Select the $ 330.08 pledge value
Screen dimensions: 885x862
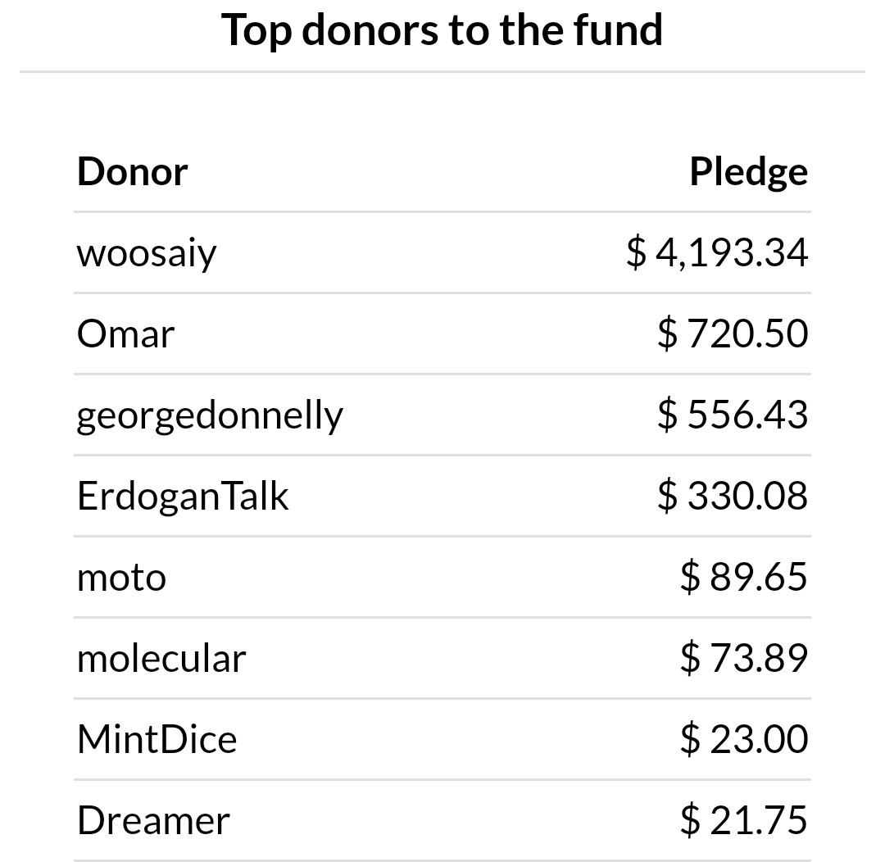[x=733, y=496]
